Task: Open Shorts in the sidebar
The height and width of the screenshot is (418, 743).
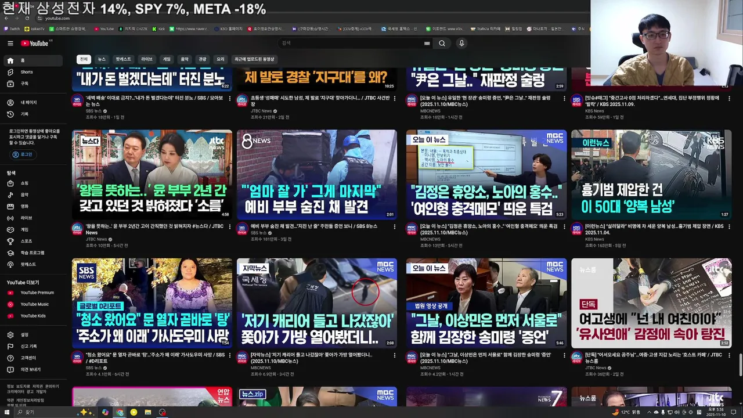Action: point(32,72)
